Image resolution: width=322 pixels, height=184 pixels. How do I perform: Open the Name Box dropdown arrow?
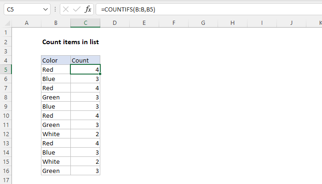pyautogui.click(x=46, y=10)
